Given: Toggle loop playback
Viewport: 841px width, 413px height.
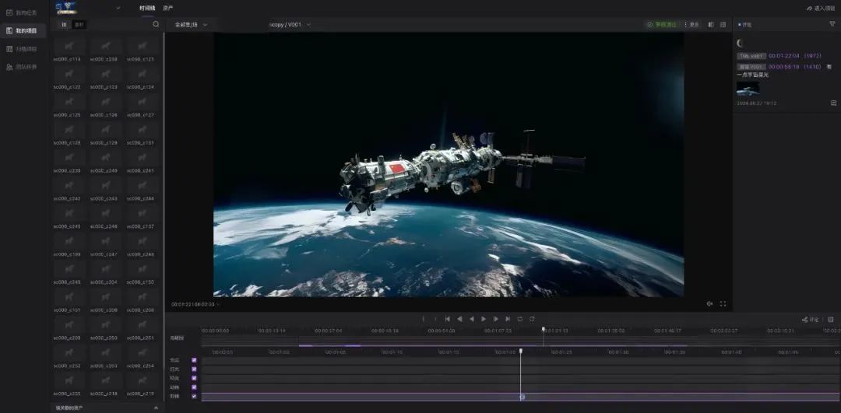Looking at the screenshot, I should click(519, 319).
